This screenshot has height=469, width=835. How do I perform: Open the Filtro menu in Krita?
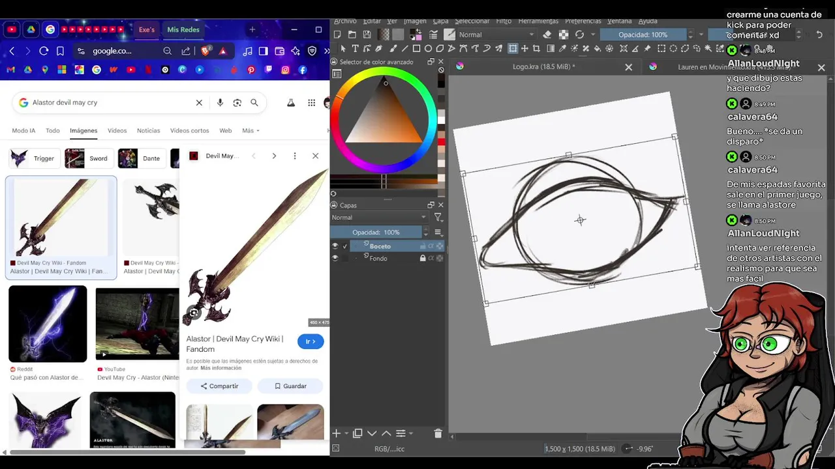pyautogui.click(x=504, y=21)
